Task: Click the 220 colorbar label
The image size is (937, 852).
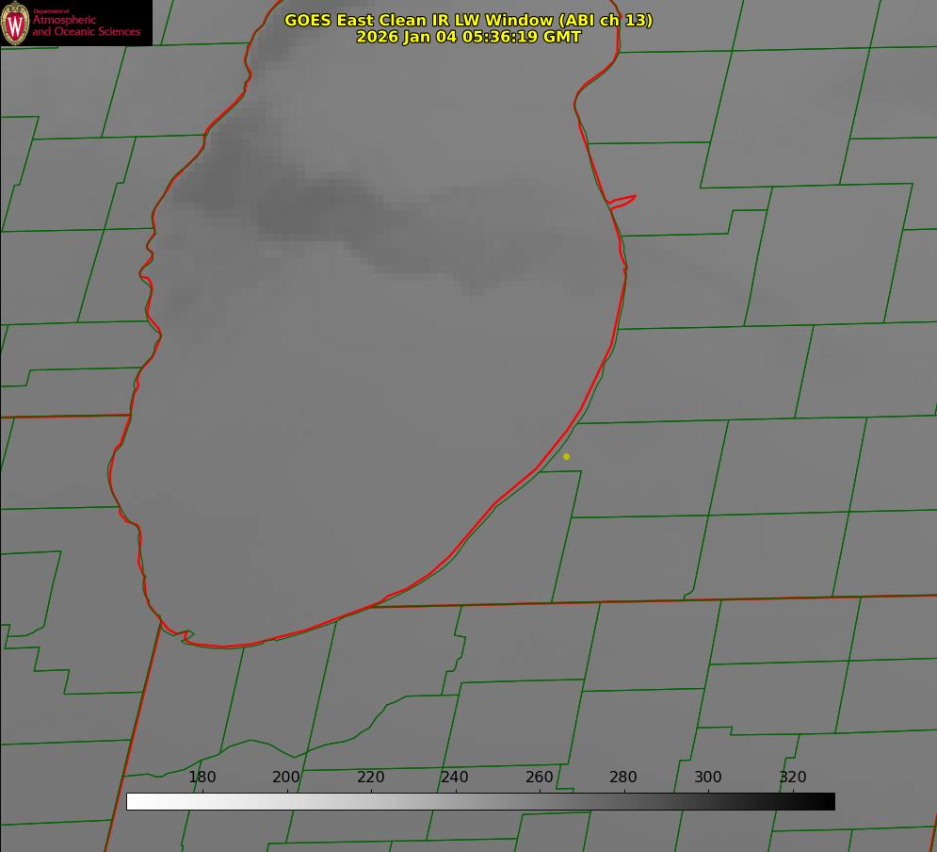Action: (370, 778)
